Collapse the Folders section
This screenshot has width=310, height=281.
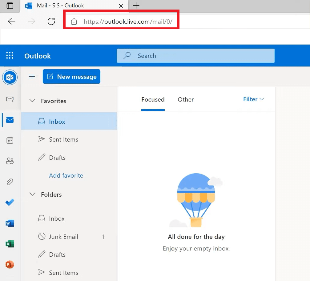click(32, 194)
